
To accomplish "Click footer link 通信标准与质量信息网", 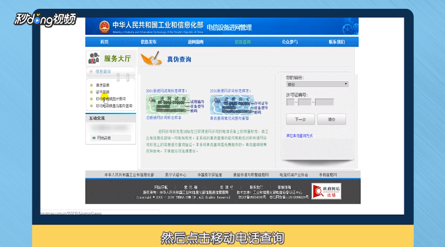I will 251,175.
